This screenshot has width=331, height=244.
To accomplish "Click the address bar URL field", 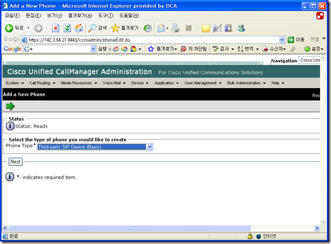I will [150, 40].
